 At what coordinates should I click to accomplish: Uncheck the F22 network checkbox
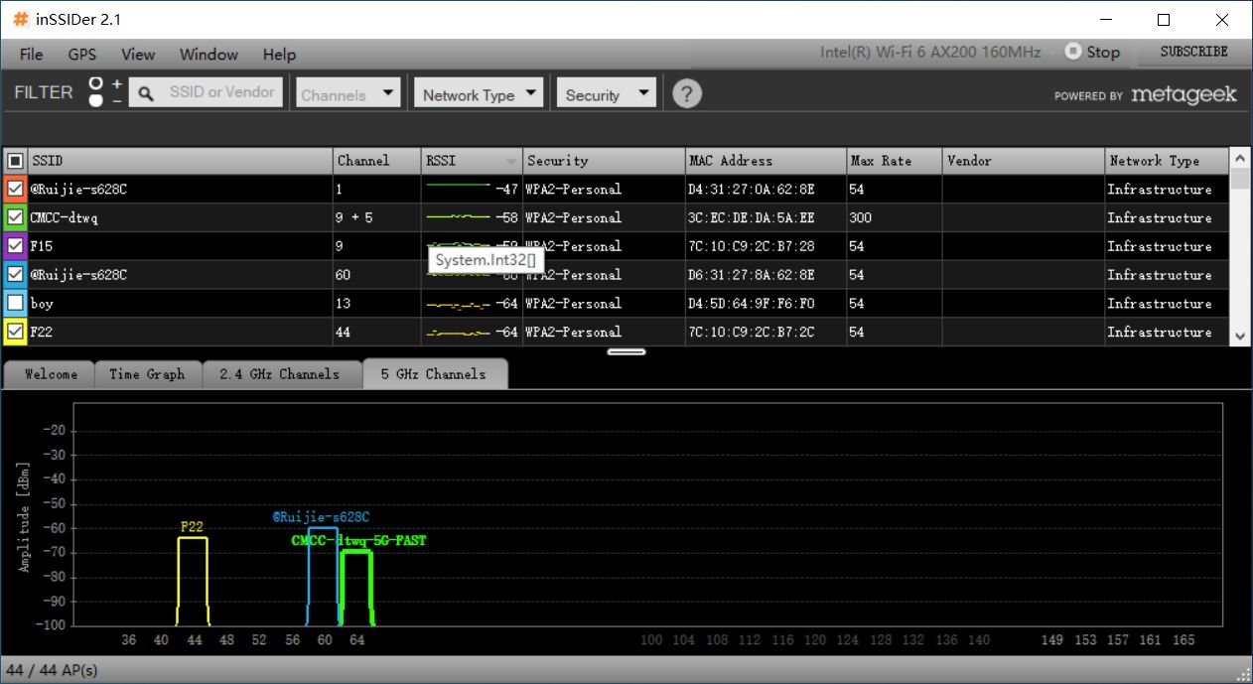pyautogui.click(x=15, y=332)
